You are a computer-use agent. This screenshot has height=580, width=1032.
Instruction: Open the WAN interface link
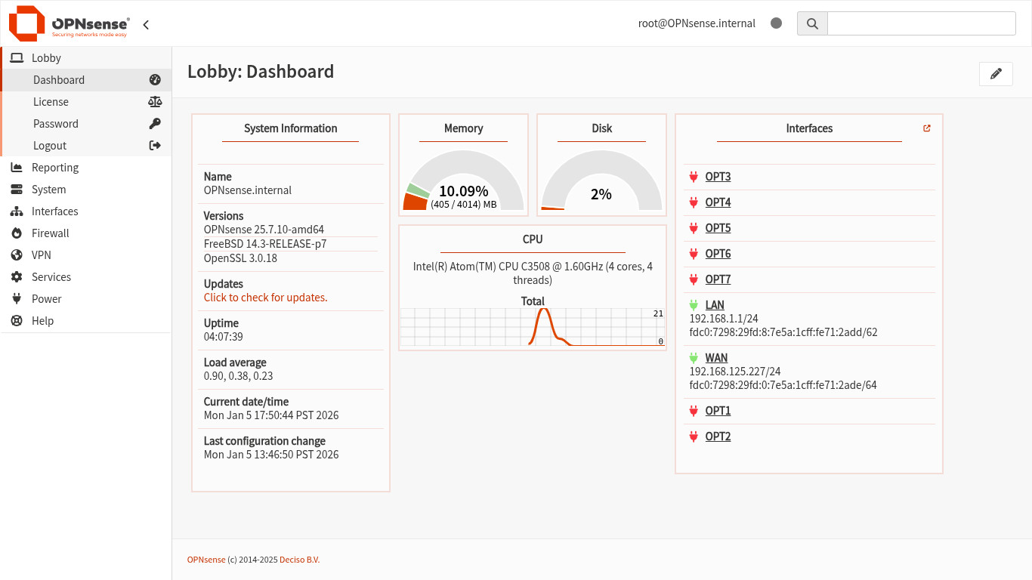point(716,358)
